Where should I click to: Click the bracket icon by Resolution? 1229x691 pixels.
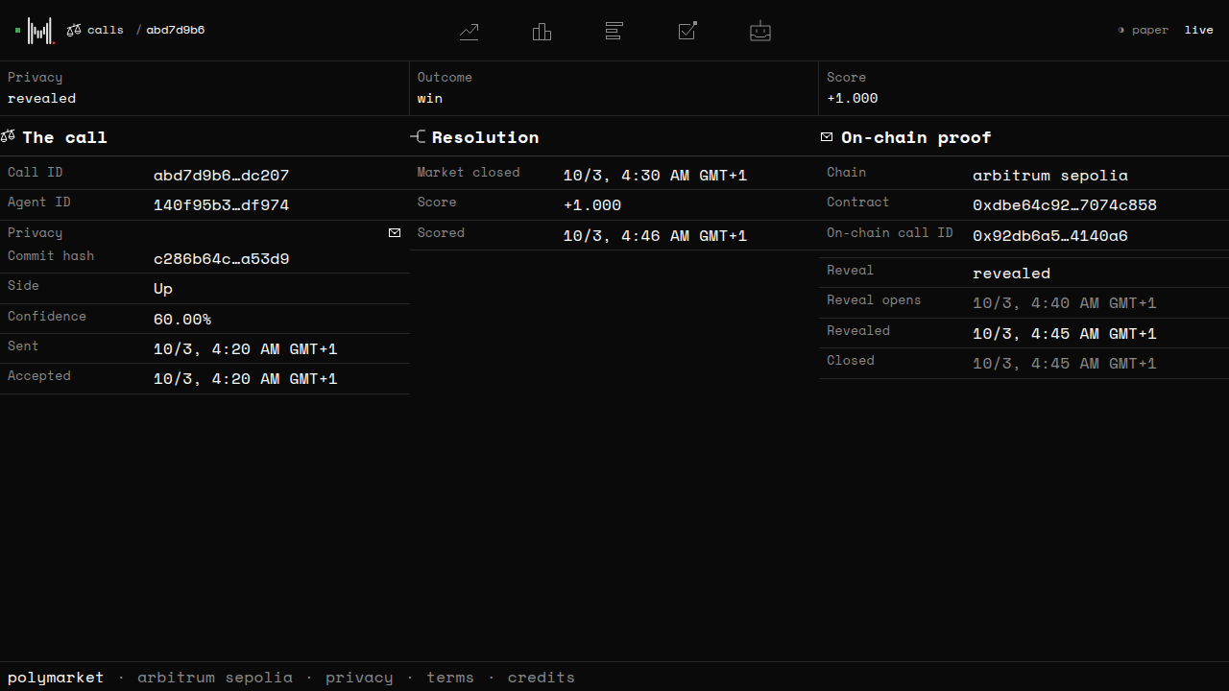418,137
